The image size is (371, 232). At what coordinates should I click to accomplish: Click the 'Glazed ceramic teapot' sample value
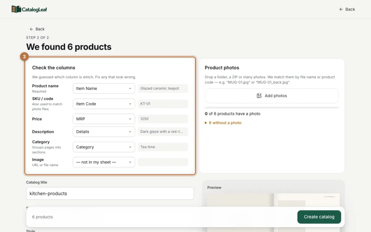[x=163, y=88]
